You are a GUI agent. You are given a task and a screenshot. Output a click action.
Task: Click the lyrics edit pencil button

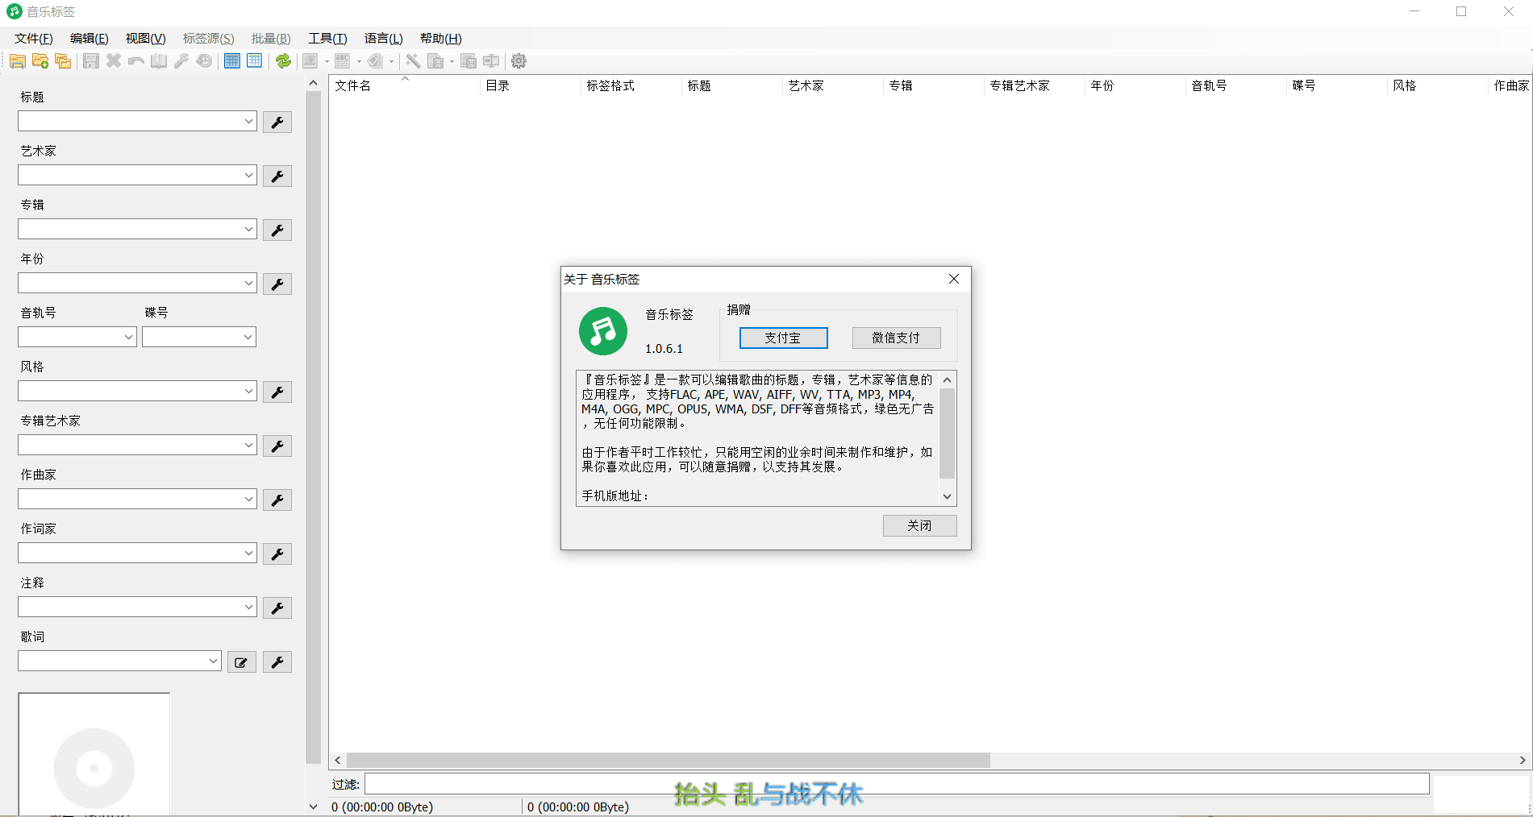click(x=241, y=661)
